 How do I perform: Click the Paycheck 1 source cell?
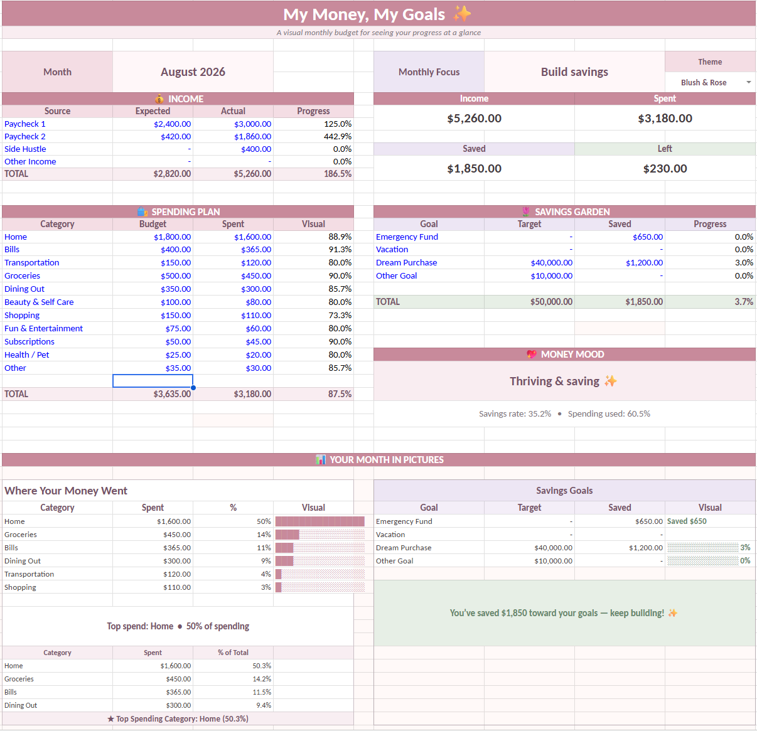pos(57,124)
